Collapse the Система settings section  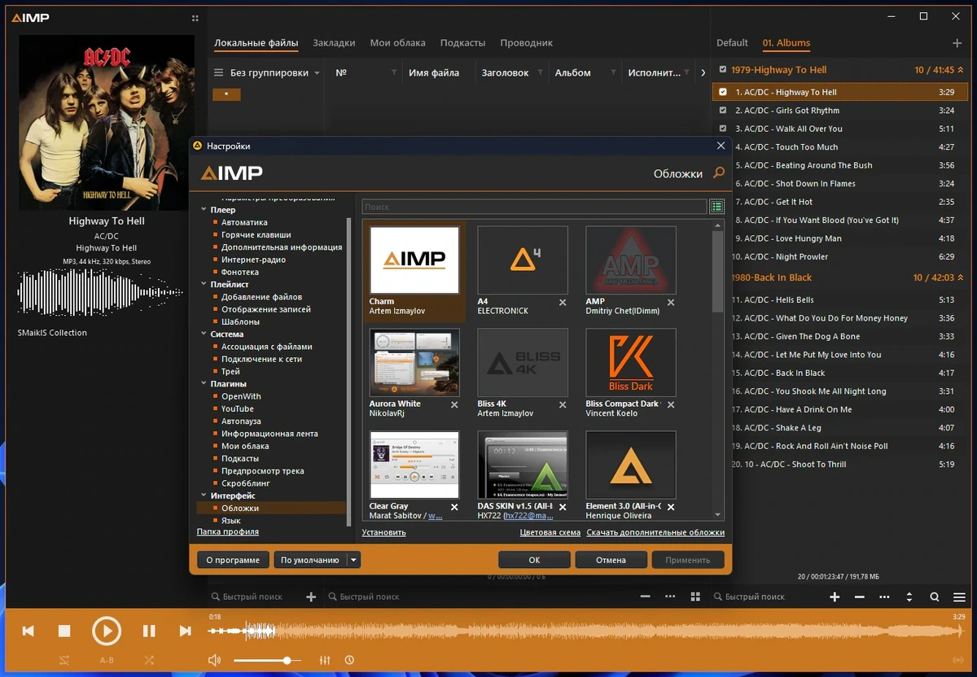coord(204,334)
